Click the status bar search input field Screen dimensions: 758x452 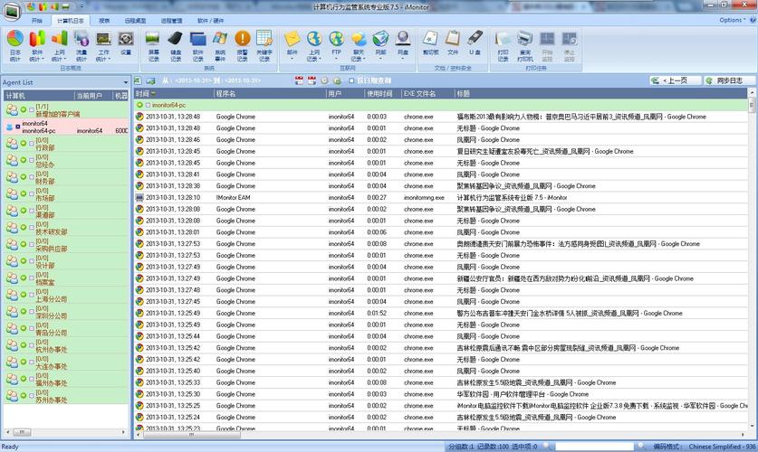tap(594, 447)
